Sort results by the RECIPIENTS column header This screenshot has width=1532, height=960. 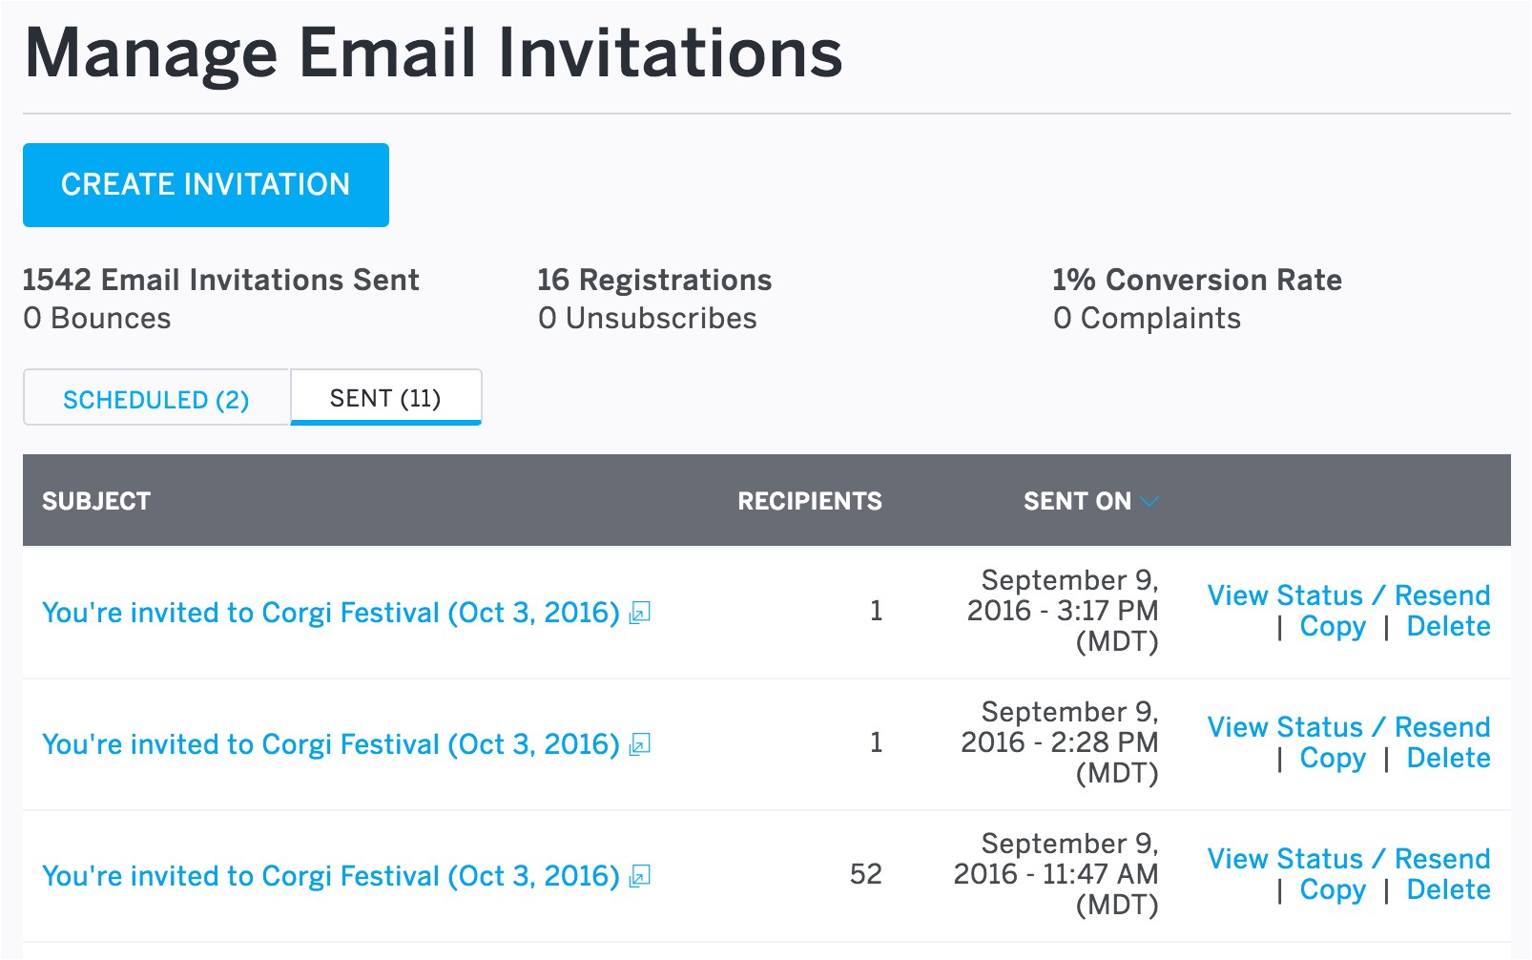pyautogui.click(x=809, y=501)
